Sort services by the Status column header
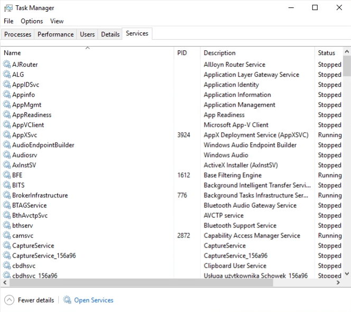 [328, 53]
